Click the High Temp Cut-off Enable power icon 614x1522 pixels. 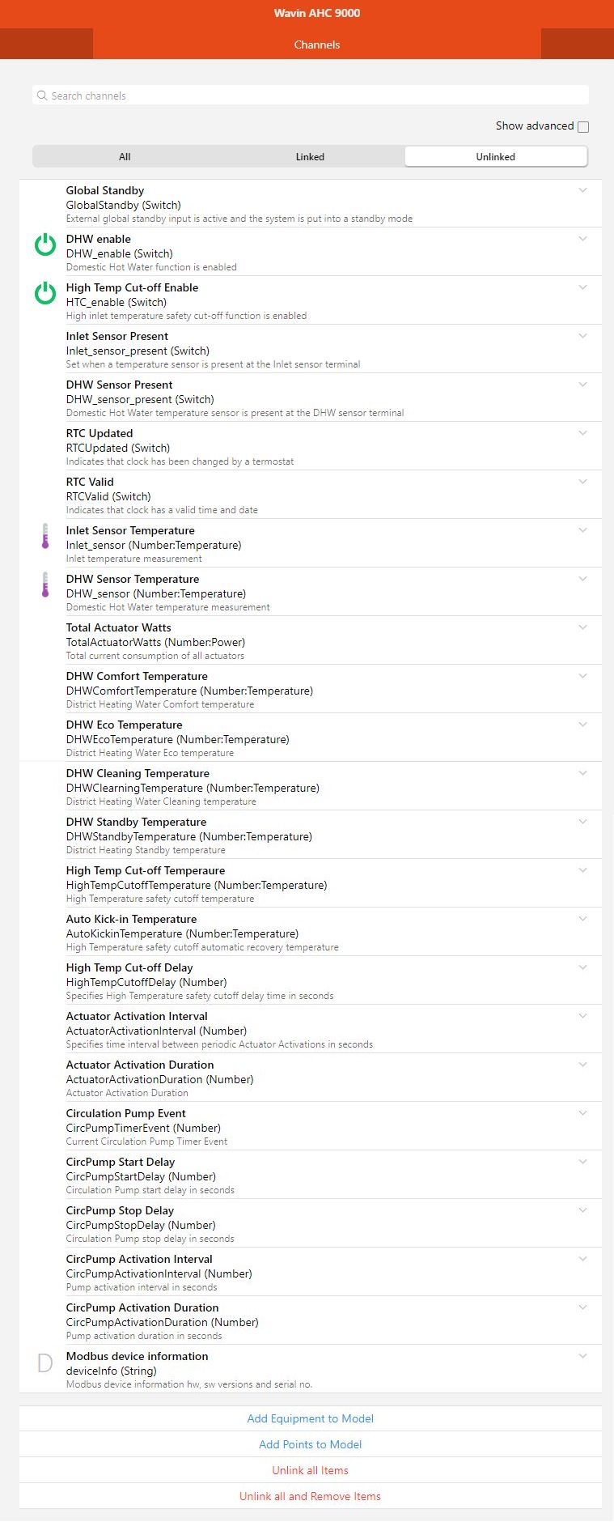[x=45, y=293]
